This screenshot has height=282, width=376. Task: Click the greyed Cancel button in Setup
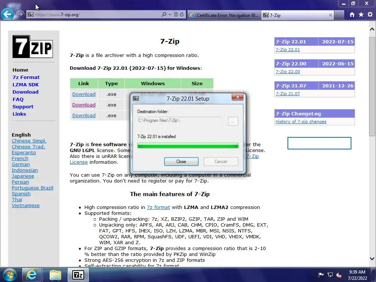[x=221, y=162]
